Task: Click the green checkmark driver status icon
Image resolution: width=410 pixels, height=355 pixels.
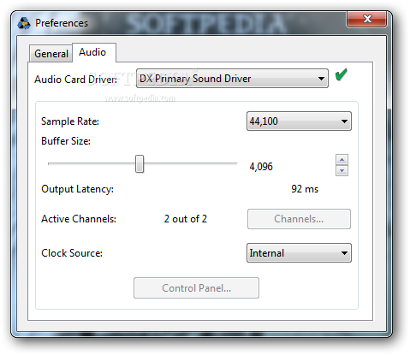Action: (341, 75)
